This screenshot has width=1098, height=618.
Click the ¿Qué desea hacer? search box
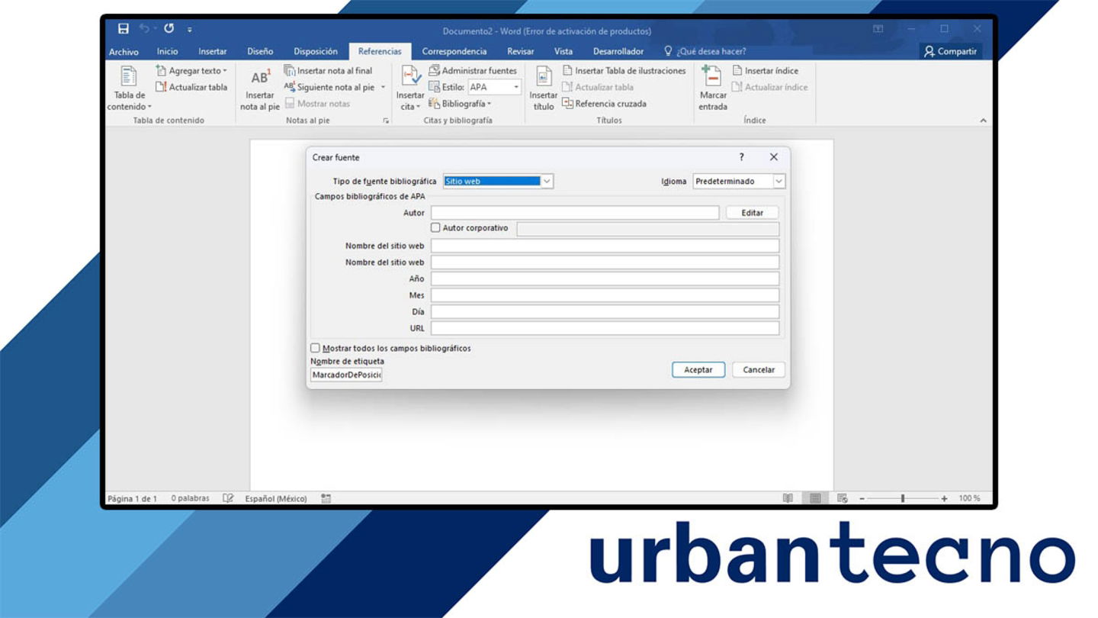pyautogui.click(x=705, y=52)
